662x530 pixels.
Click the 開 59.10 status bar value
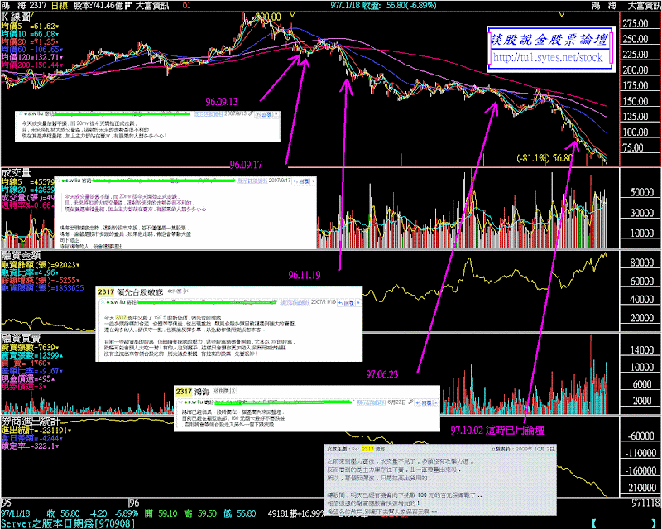[161, 513]
